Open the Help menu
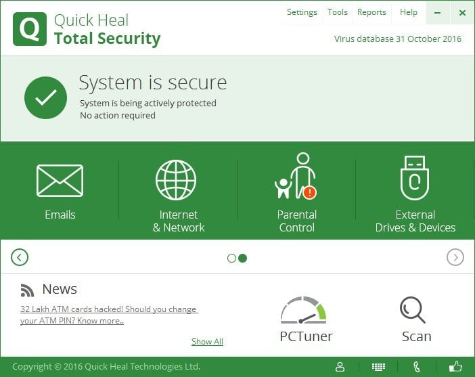Viewport: 475px width, 377px height. tap(409, 12)
